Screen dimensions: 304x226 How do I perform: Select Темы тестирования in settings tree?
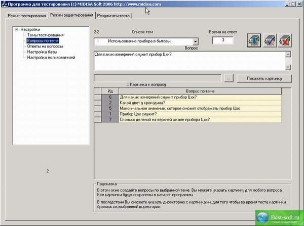click(42, 35)
